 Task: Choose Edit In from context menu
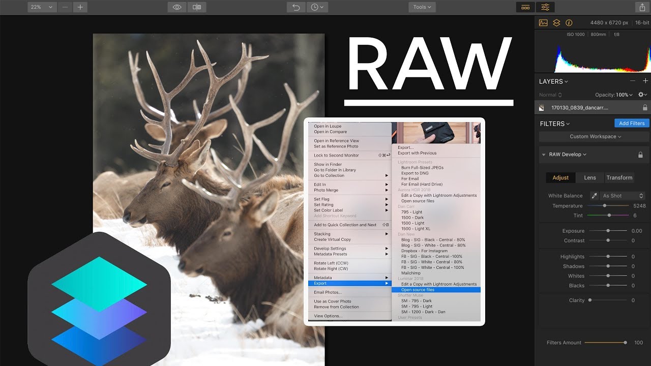[x=350, y=185]
